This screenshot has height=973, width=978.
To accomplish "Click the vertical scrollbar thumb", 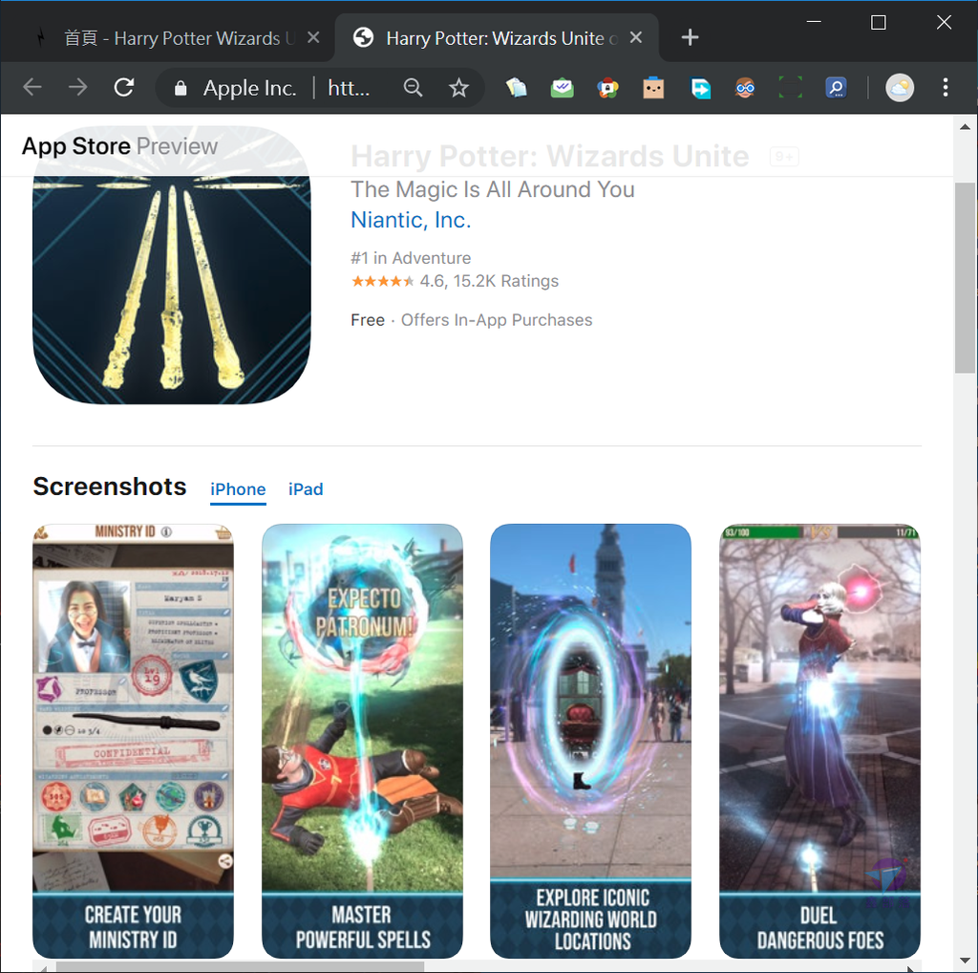I will click(965, 278).
